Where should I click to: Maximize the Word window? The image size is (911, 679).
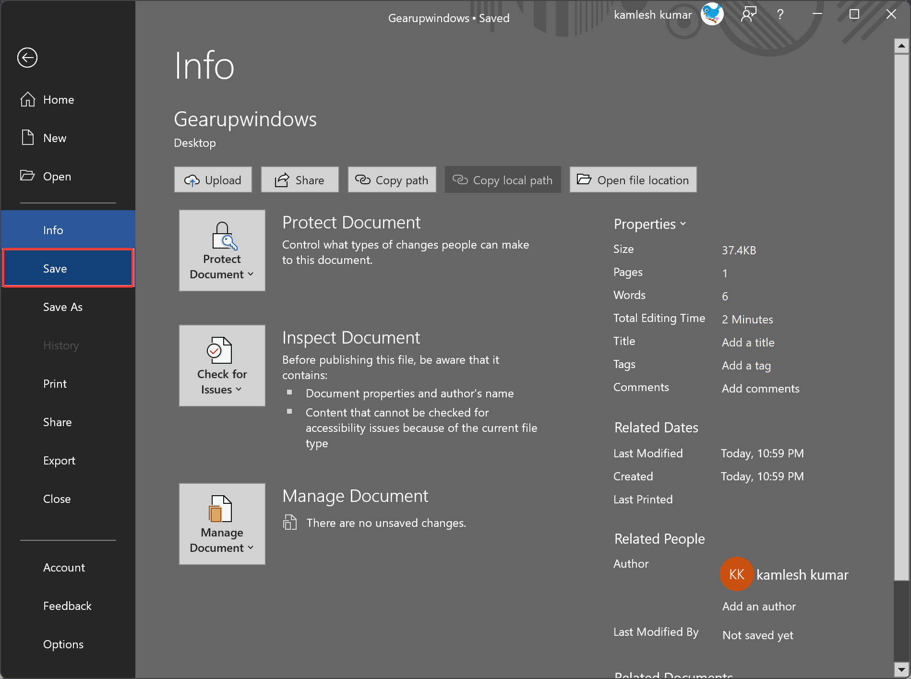click(854, 14)
